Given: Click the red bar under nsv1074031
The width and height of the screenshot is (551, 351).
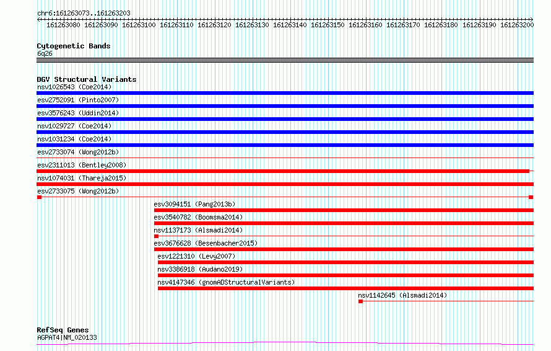Looking at the screenshot, I should click(x=285, y=184).
